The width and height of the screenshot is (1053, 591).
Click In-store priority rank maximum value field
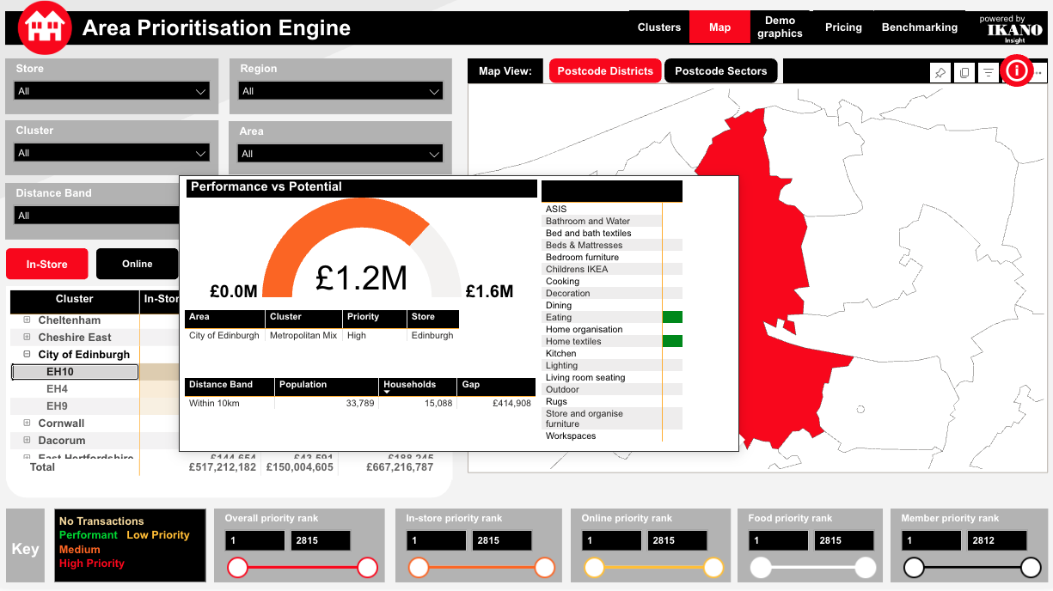[x=500, y=540]
